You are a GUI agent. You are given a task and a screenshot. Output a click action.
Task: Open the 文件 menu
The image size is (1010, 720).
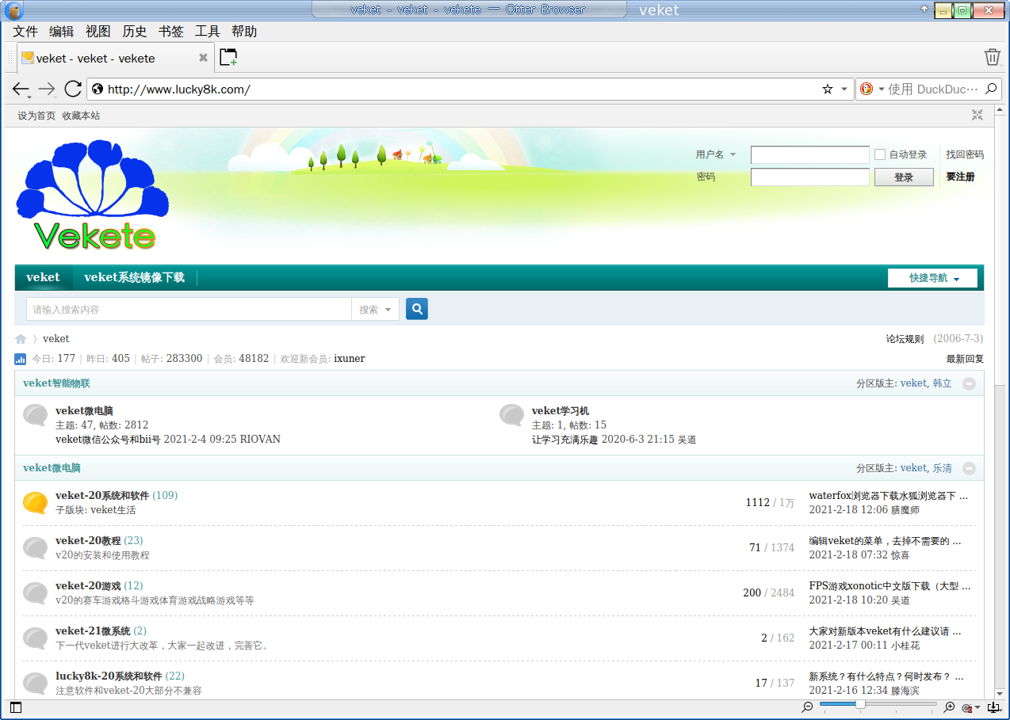[25, 32]
